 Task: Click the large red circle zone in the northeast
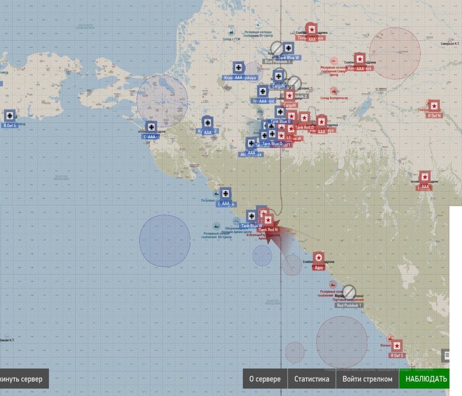click(x=395, y=53)
